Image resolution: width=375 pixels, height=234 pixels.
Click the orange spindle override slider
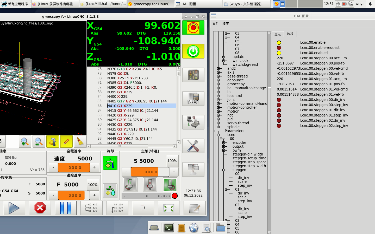click(x=150, y=172)
